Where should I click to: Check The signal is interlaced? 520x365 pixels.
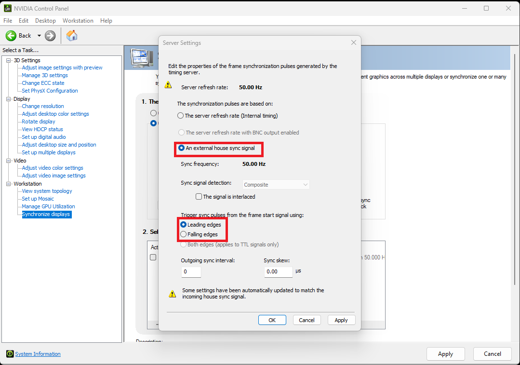point(199,196)
